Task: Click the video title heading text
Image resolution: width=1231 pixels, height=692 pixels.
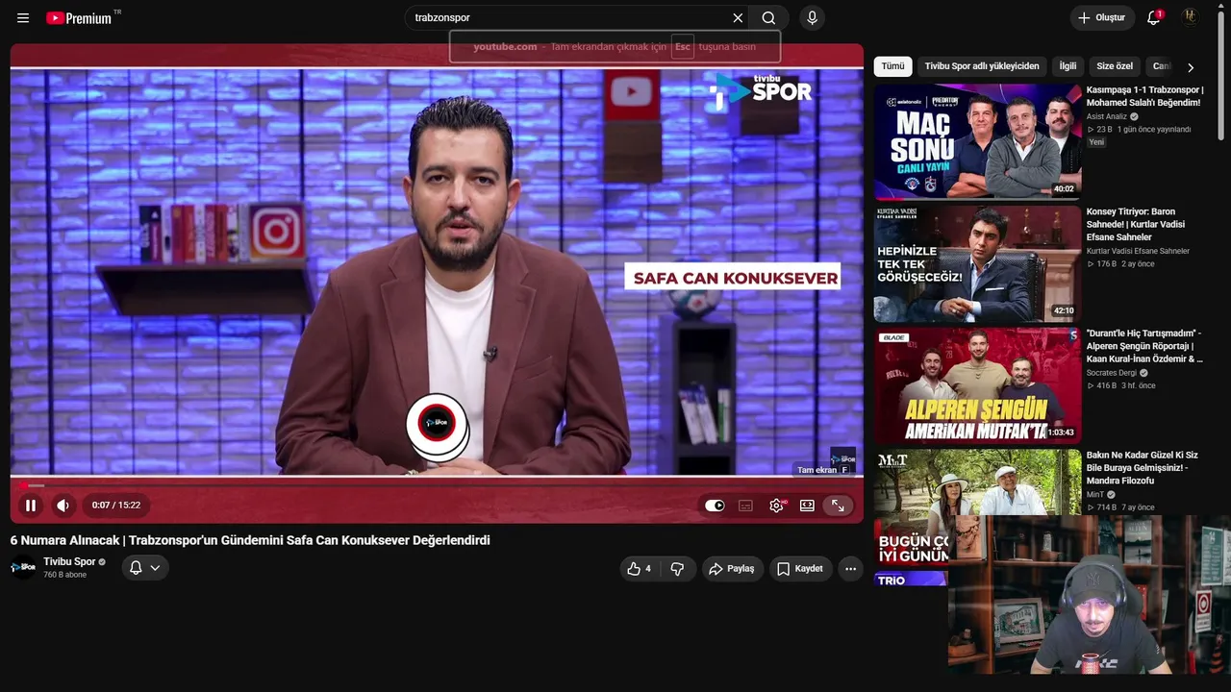Action: tap(250, 540)
